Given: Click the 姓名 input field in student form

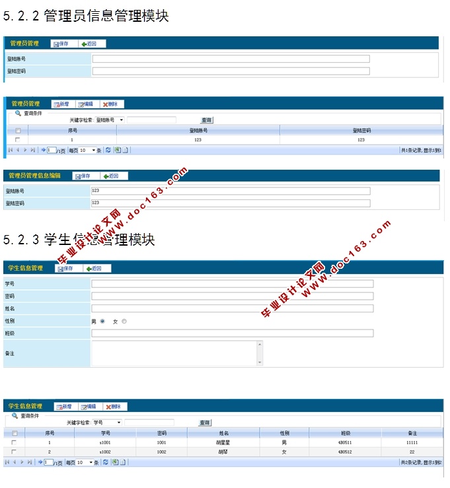Looking at the screenshot, I should (233, 309).
